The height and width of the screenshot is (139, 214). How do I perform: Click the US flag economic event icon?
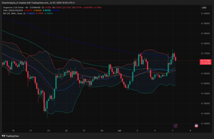click(196, 126)
